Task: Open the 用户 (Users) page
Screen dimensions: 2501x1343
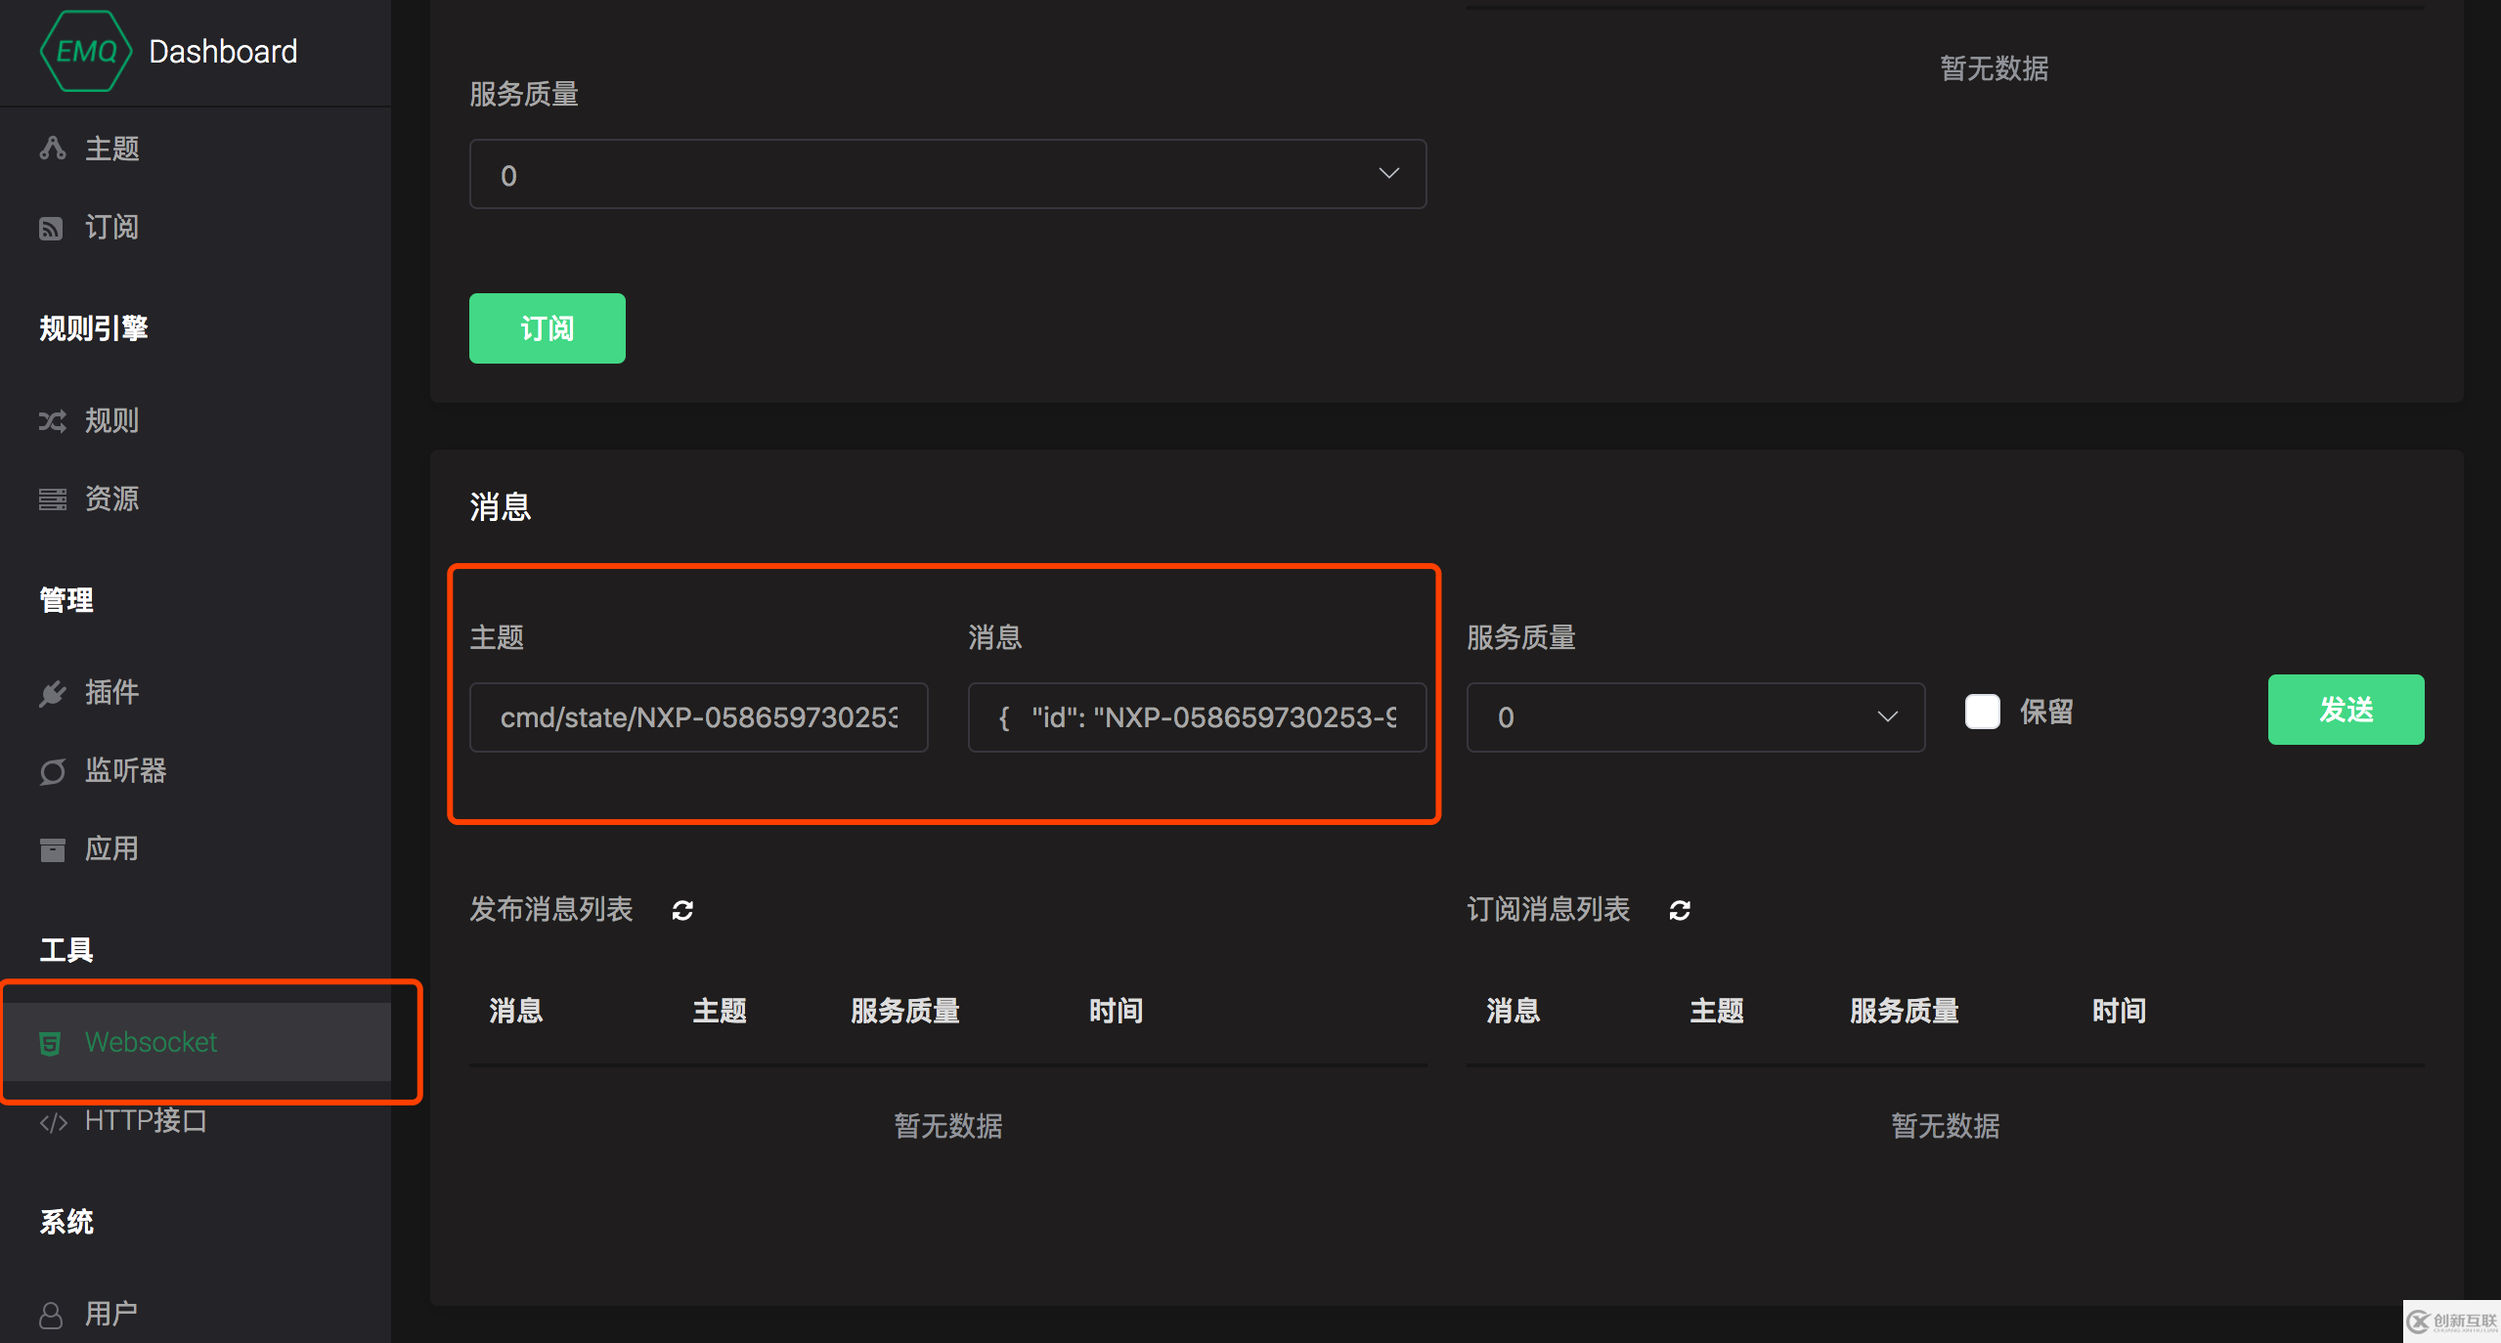Action: [x=110, y=1314]
